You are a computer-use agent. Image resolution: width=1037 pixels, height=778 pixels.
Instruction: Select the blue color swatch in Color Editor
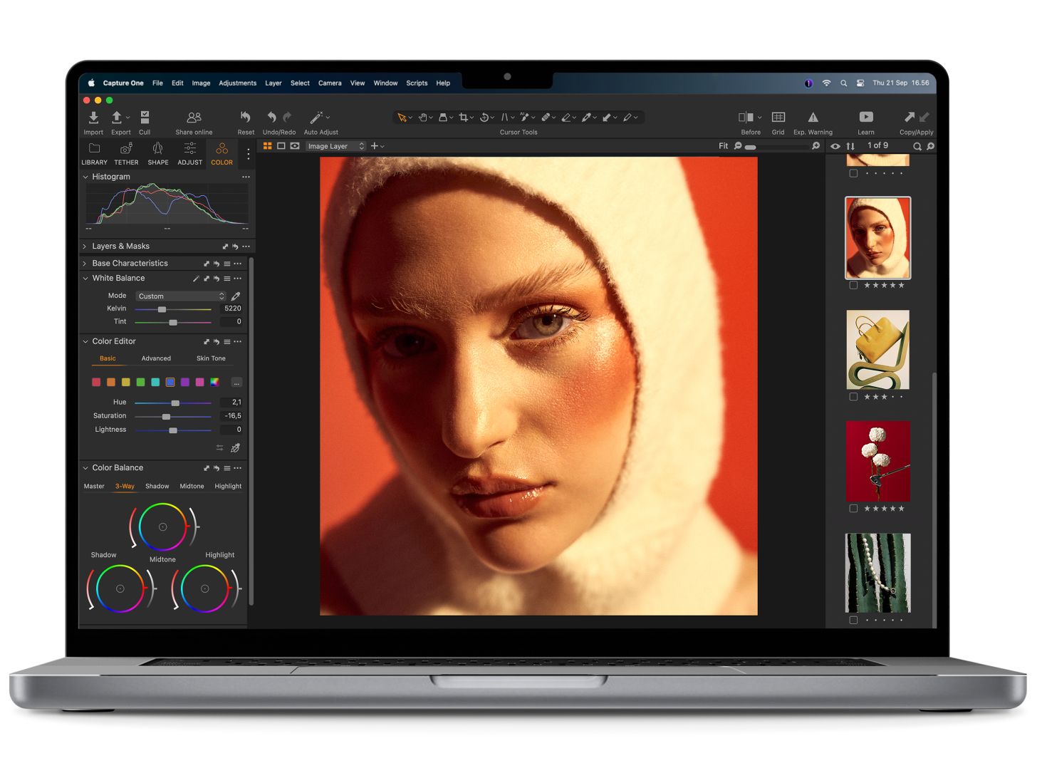(170, 383)
